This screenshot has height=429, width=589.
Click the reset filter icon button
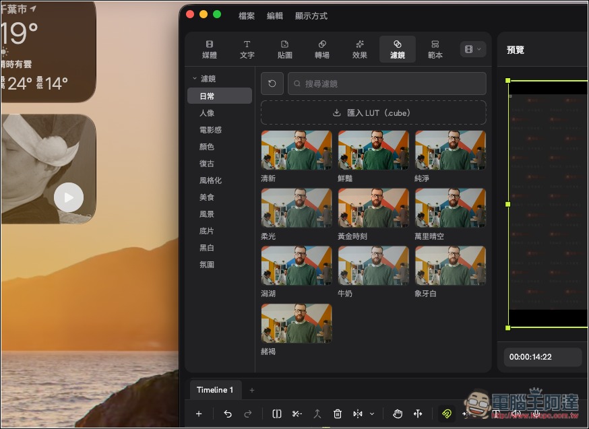click(272, 84)
